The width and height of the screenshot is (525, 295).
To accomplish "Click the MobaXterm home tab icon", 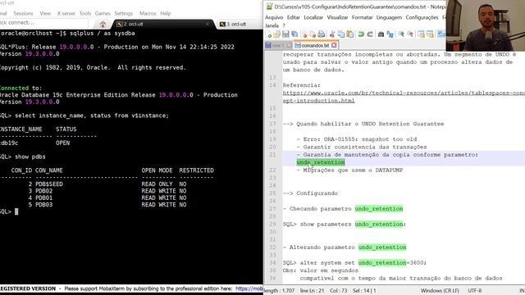I will (103, 25).
